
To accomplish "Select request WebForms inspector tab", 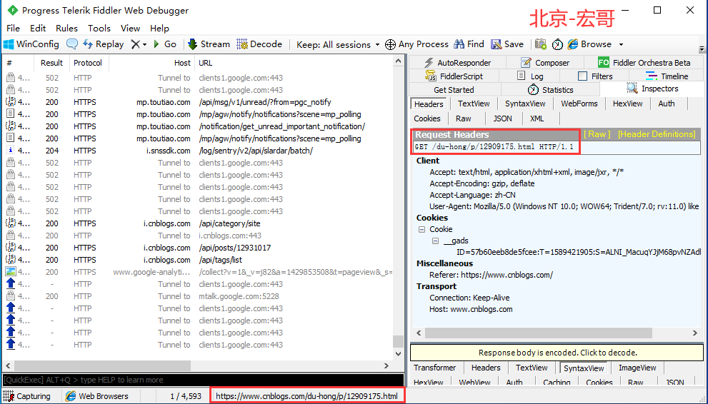I will point(579,103).
